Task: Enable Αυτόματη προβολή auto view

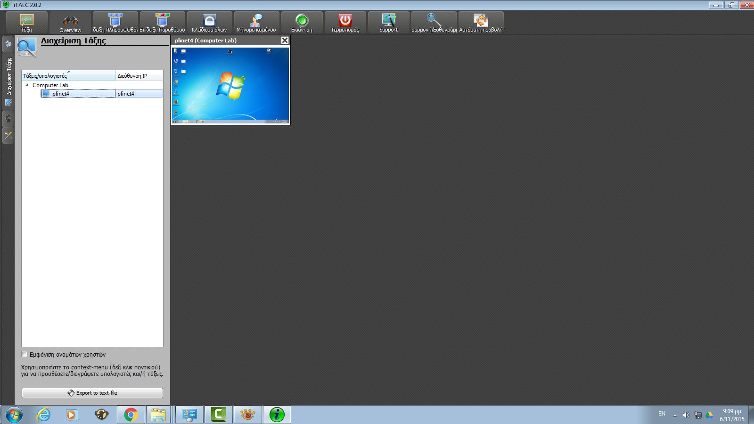Action: point(481,23)
